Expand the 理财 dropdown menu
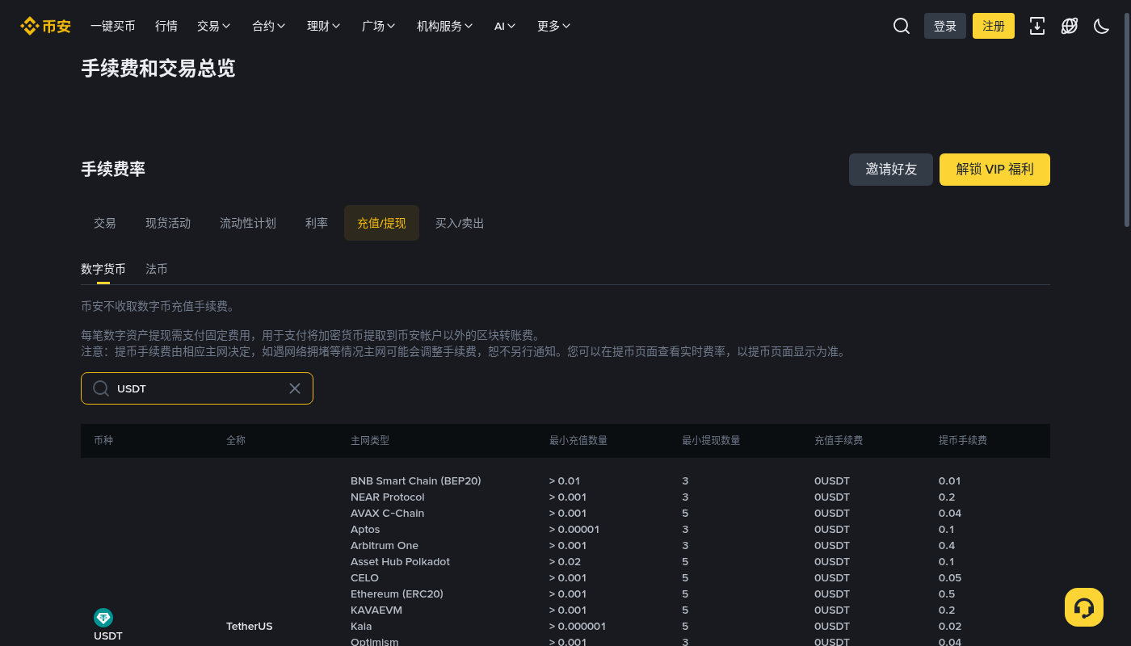Viewport: 1131px width, 646px height. 324,26
